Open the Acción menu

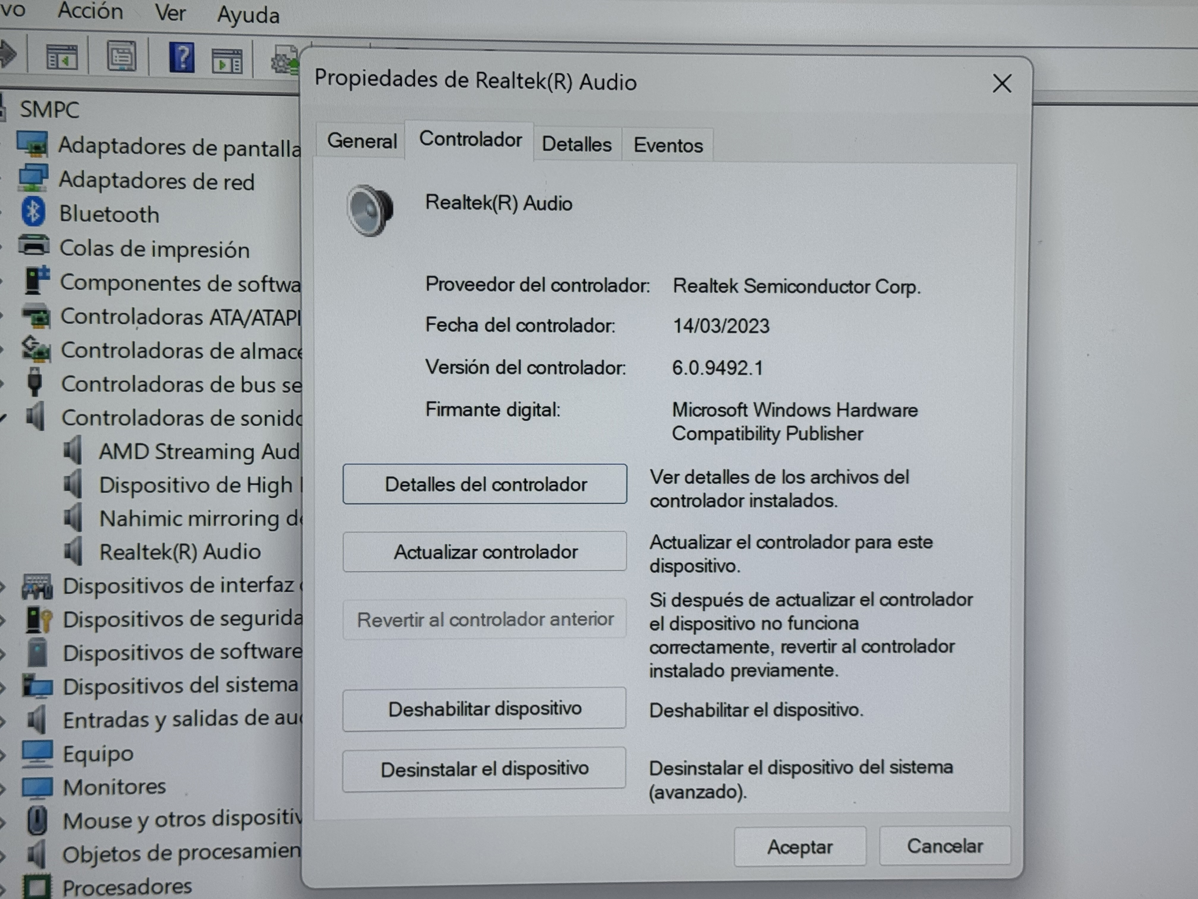pos(90,11)
